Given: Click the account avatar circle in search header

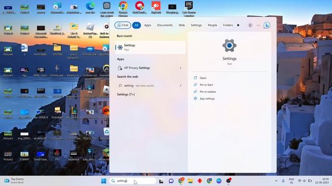Looking at the screenshot, I should tap(250, 25).
